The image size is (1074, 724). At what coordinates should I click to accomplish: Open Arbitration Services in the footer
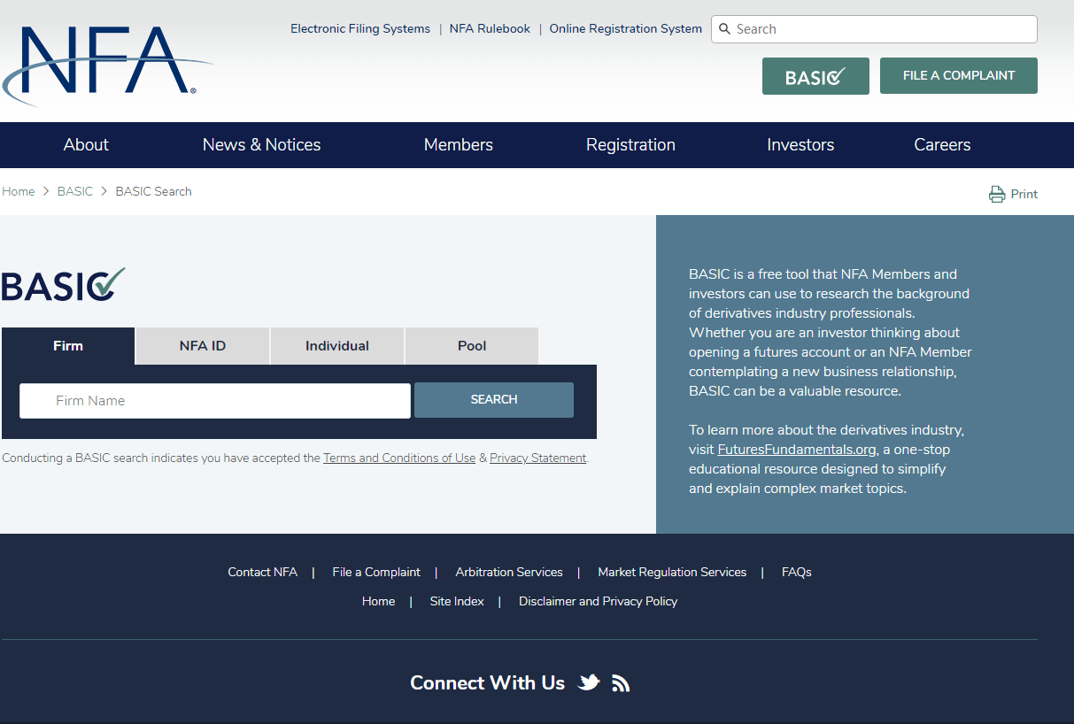[x=509, y=573]
